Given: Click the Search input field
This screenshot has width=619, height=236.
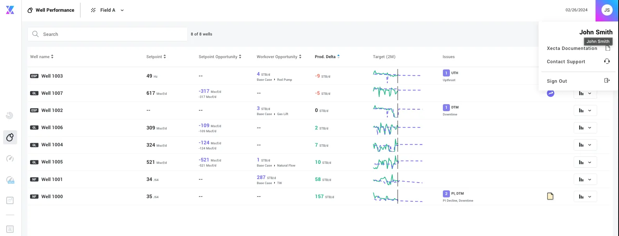Looking at the screenshot, I should (x=107, y=34).
